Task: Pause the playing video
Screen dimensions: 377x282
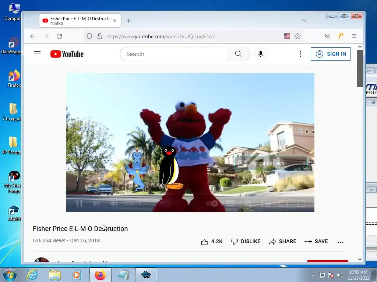Action: (79, 203)
